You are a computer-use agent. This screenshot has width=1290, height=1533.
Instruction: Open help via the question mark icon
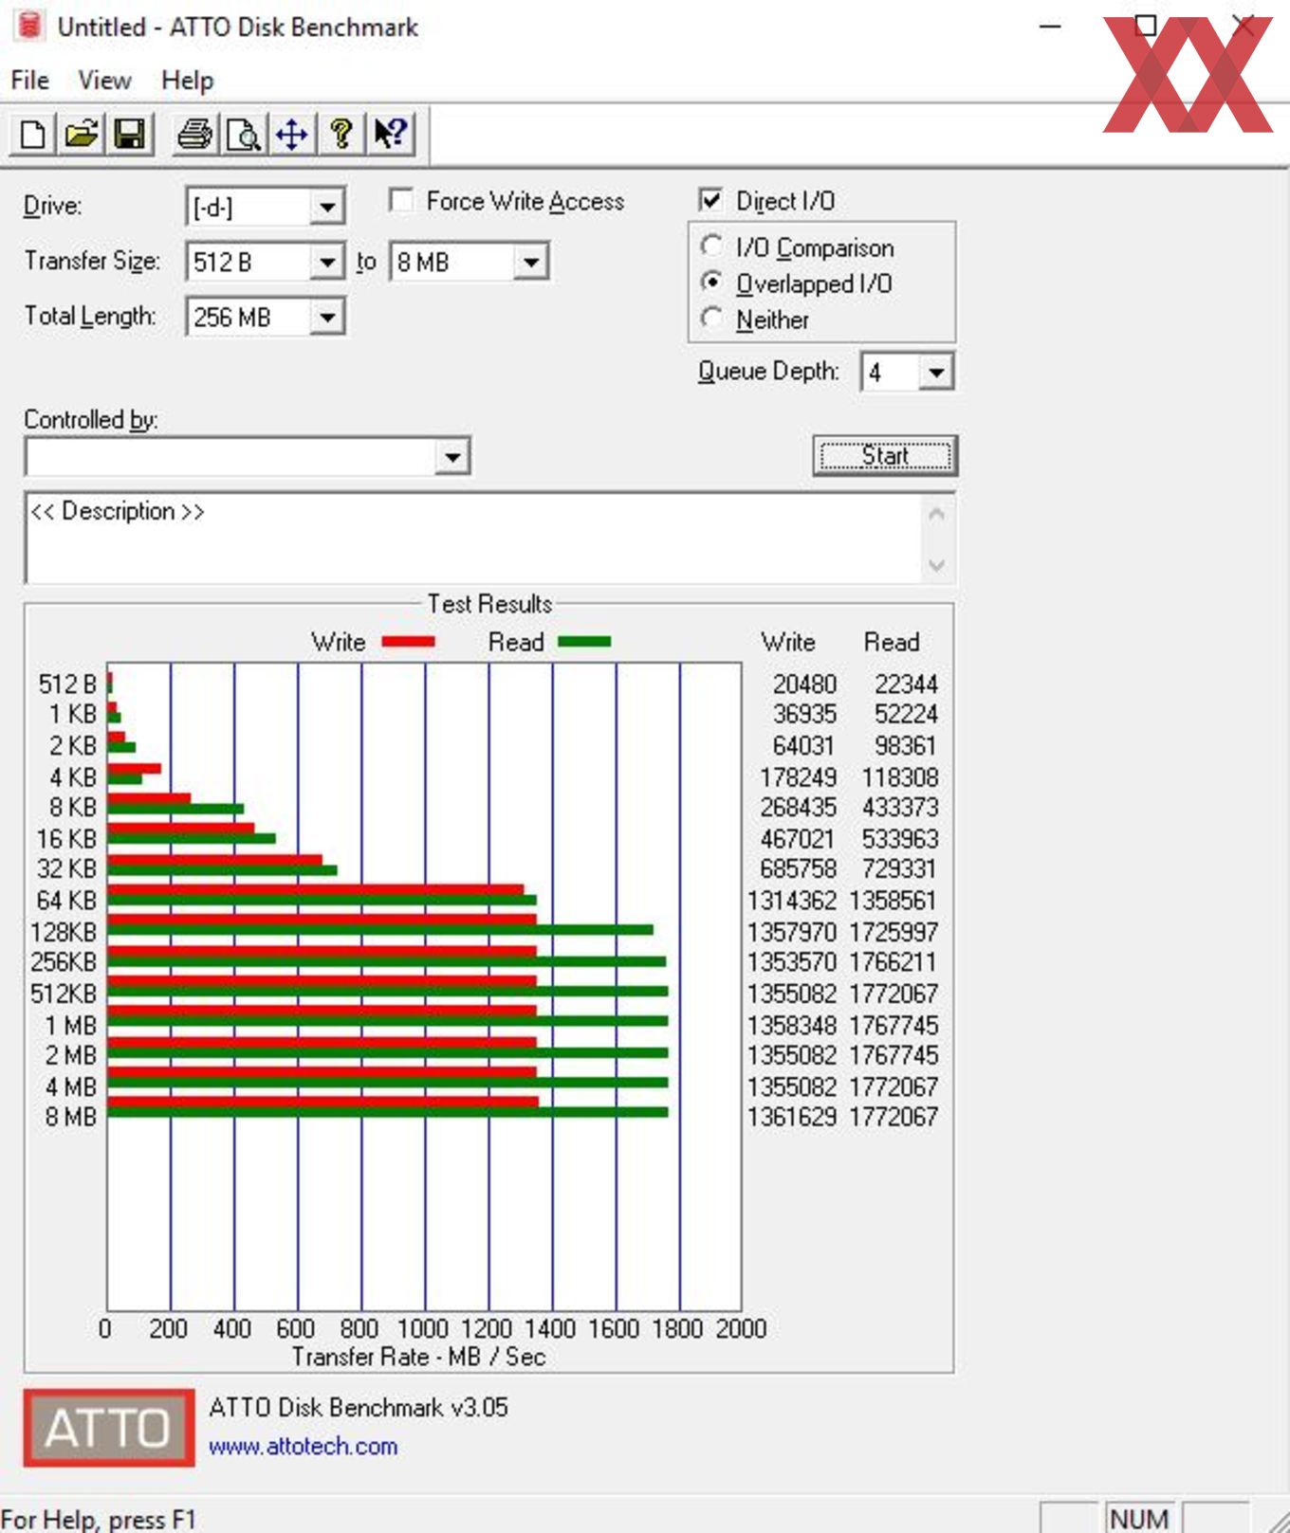pos(341,135)
